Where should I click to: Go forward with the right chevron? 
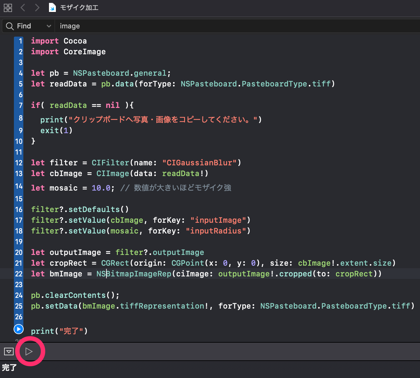(x=37, y=8)
